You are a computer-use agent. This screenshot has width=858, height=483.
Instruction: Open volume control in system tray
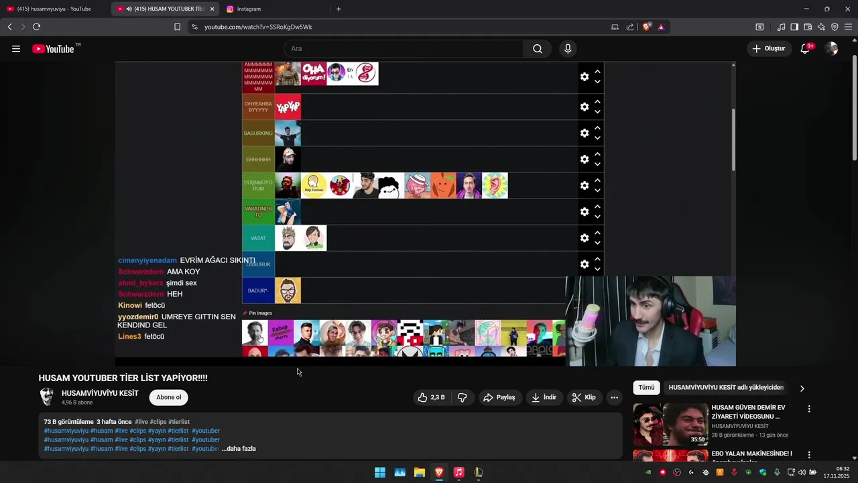tap(802, 472)
